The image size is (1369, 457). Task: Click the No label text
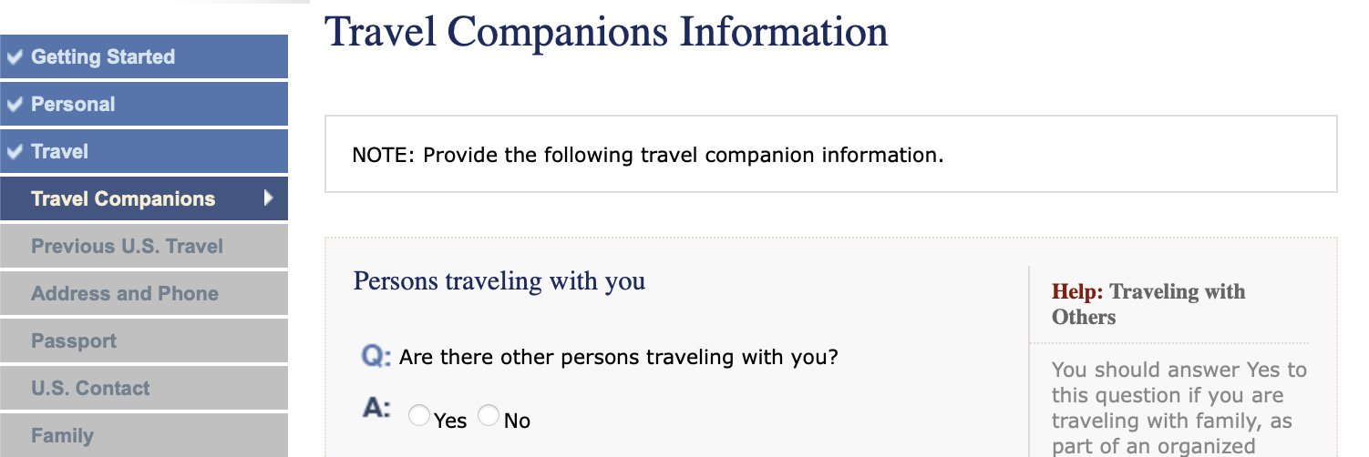pyautogui.click(x=517, y=421)
